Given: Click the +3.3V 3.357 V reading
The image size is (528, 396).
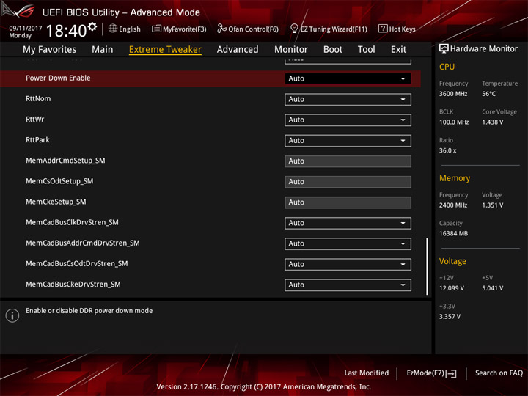Looking at the screenshot, I should [450, 317].
